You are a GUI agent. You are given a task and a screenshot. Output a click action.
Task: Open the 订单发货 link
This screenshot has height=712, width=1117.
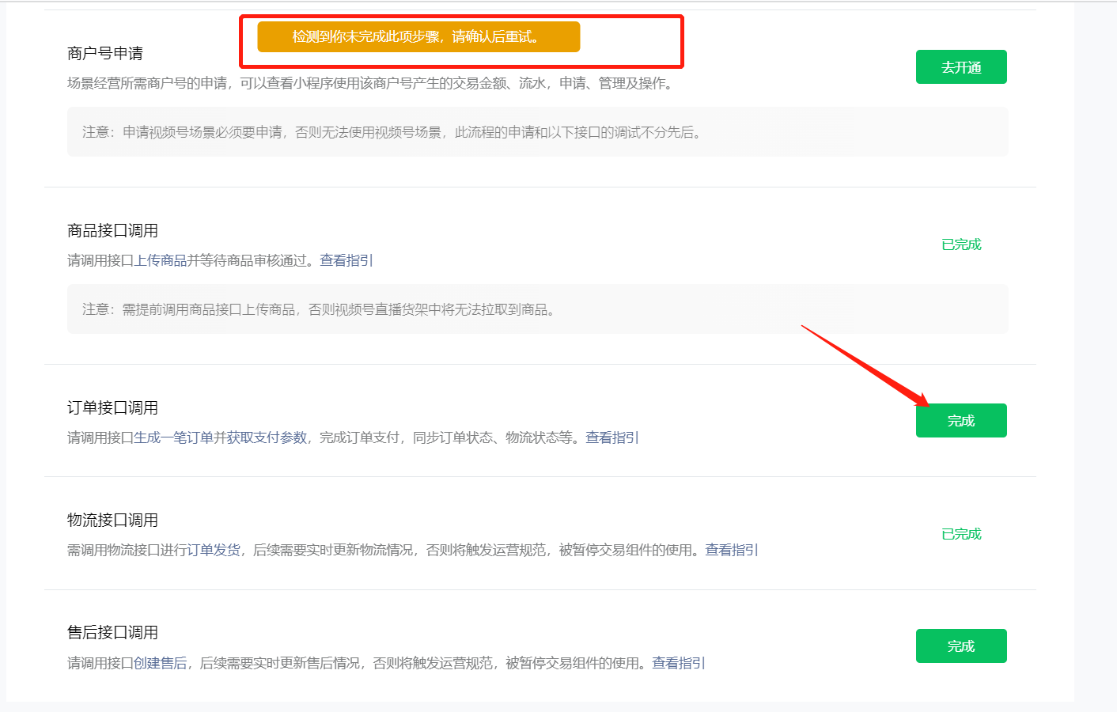point(214,550)
